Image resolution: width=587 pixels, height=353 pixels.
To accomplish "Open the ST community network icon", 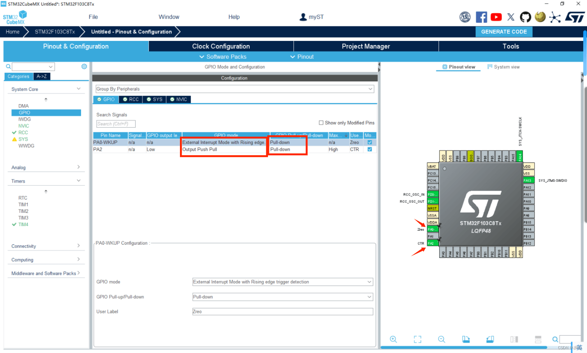I will (555, 17).
